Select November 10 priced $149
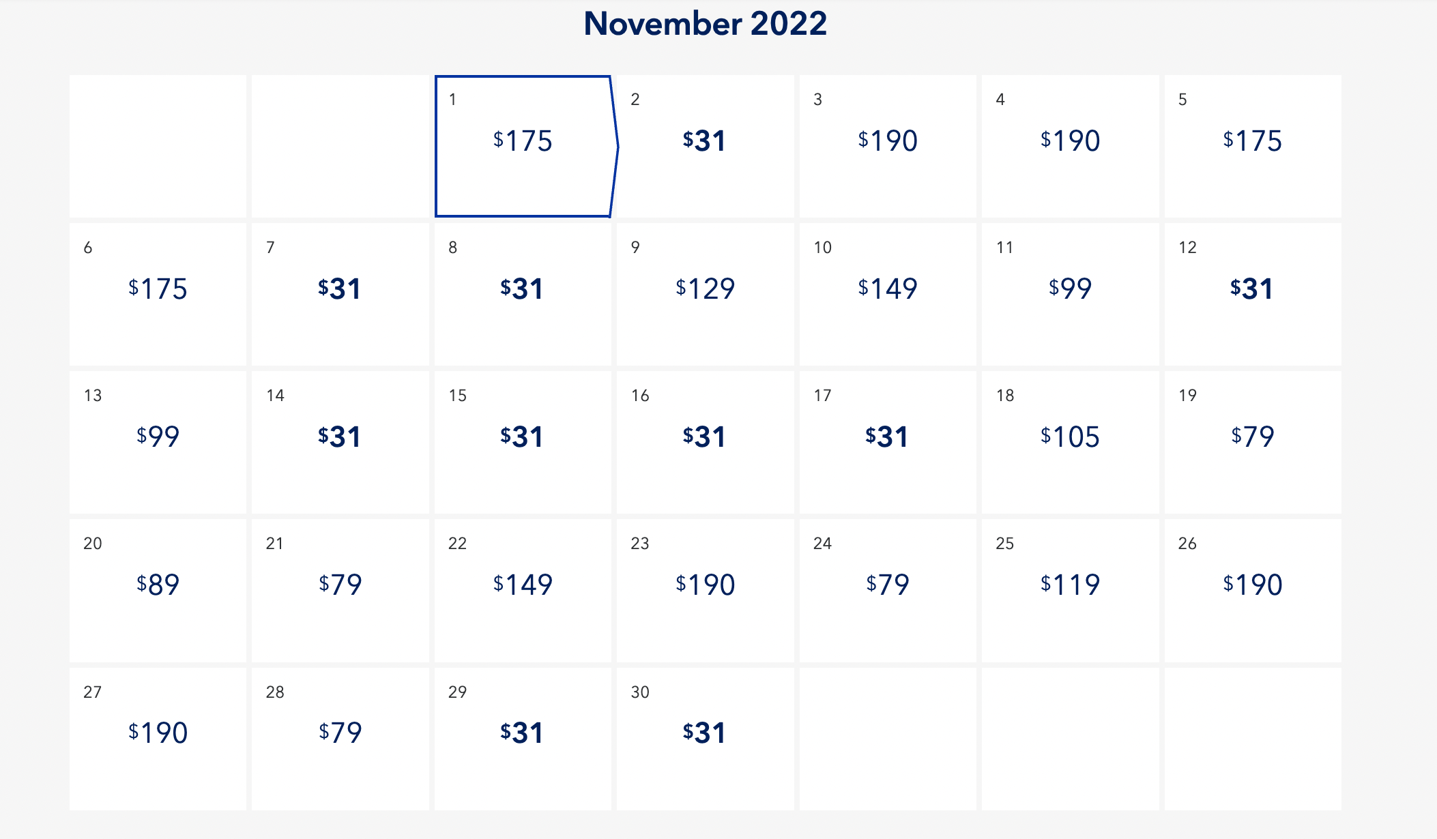The image size is (1437, 839). pos(888,294)
